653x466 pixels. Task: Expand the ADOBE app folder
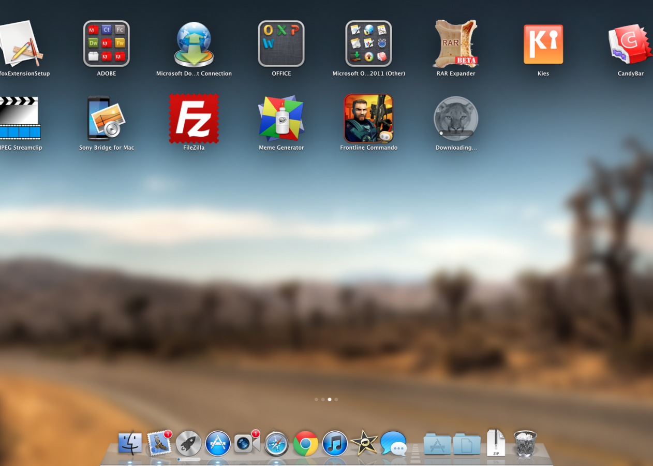tap(107, 45)
